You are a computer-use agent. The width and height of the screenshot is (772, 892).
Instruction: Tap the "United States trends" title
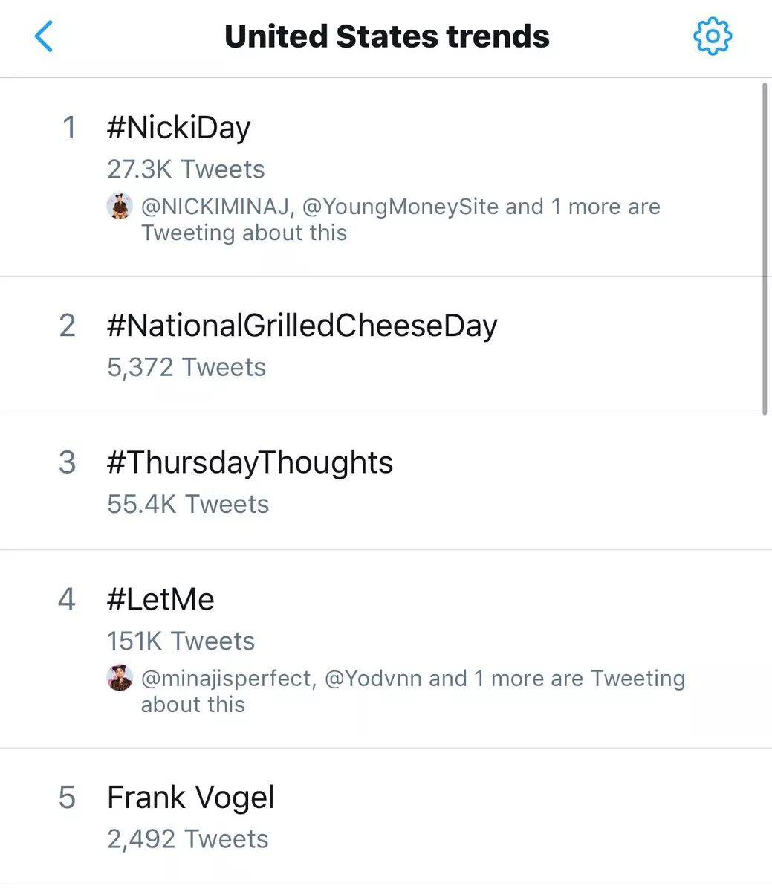point(386,36)
